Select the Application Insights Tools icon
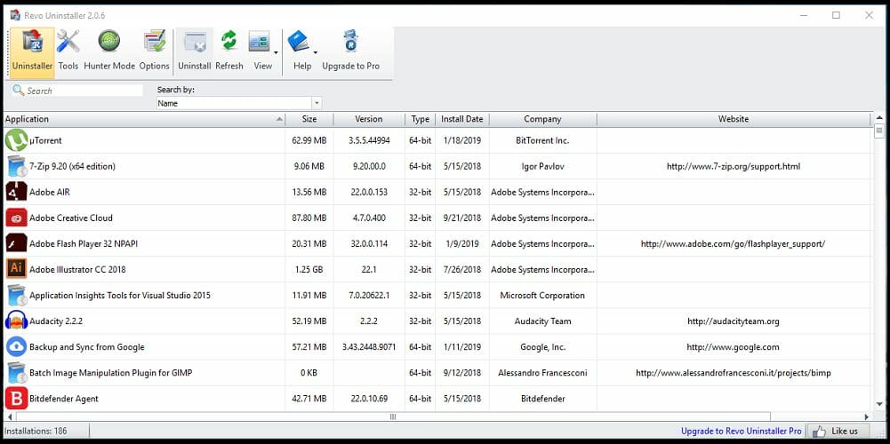This screenshot has height=444, width=890. 17,296
